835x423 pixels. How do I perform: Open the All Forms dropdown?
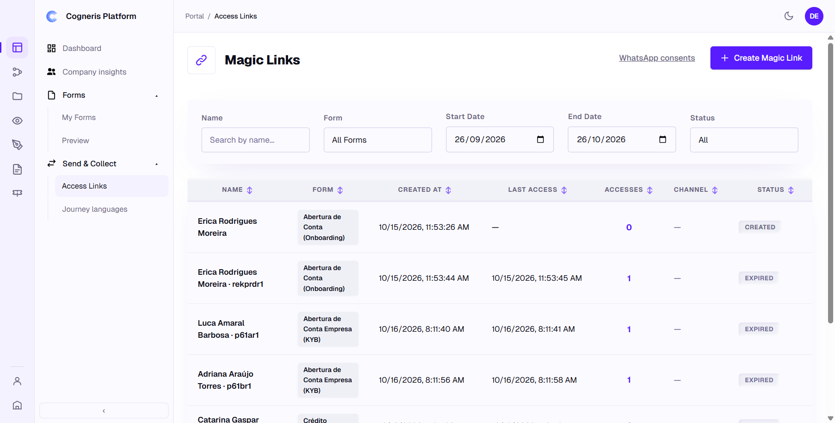pos(378,140)
